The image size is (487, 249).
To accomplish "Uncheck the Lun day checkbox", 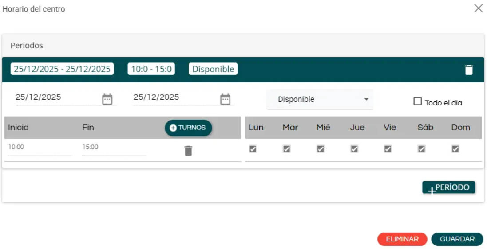I will [253, 149].
